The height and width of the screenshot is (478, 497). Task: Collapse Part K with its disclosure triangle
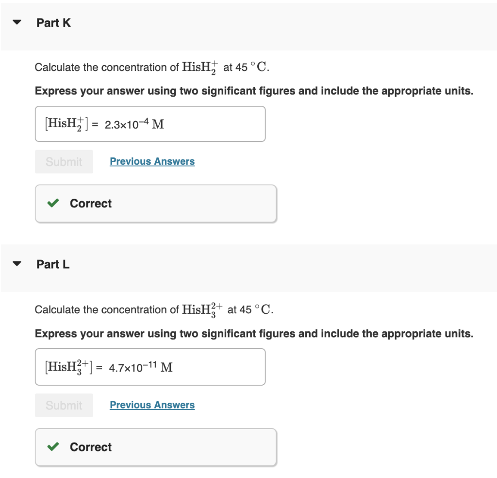(17, 23)
